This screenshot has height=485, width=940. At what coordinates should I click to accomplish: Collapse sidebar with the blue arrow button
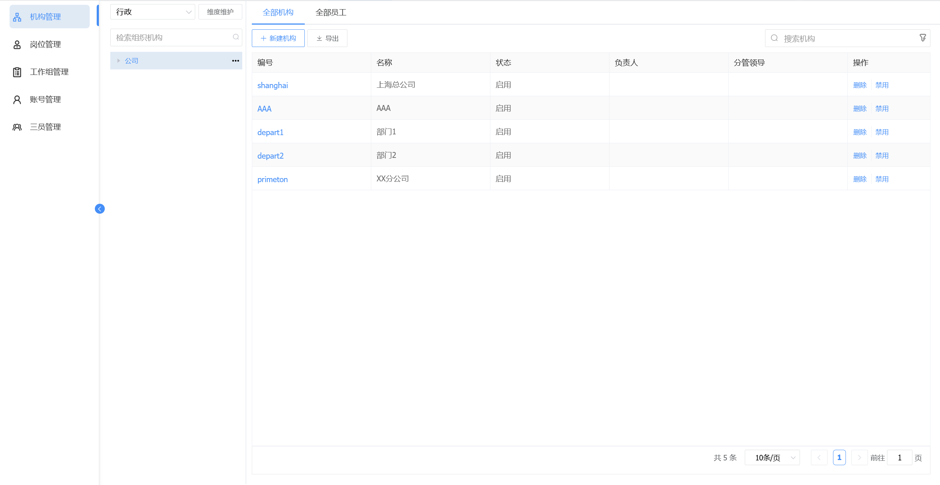coord(100,209)
